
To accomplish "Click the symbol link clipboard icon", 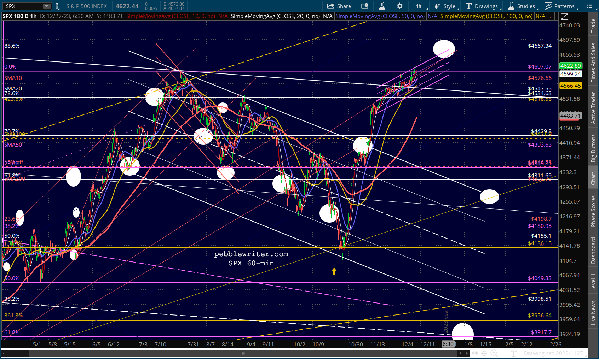I will click(x=57, y=6).
